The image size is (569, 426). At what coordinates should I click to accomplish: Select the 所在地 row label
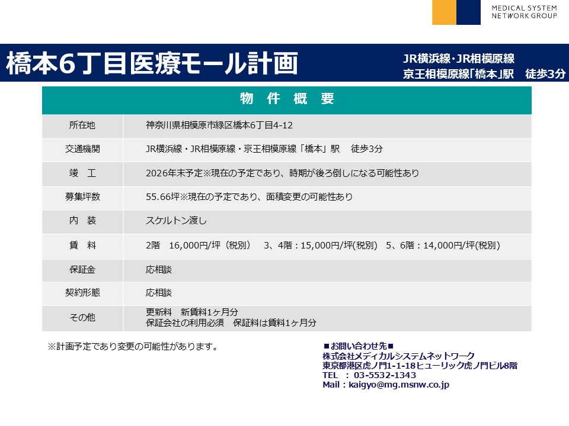pos(82,125)
